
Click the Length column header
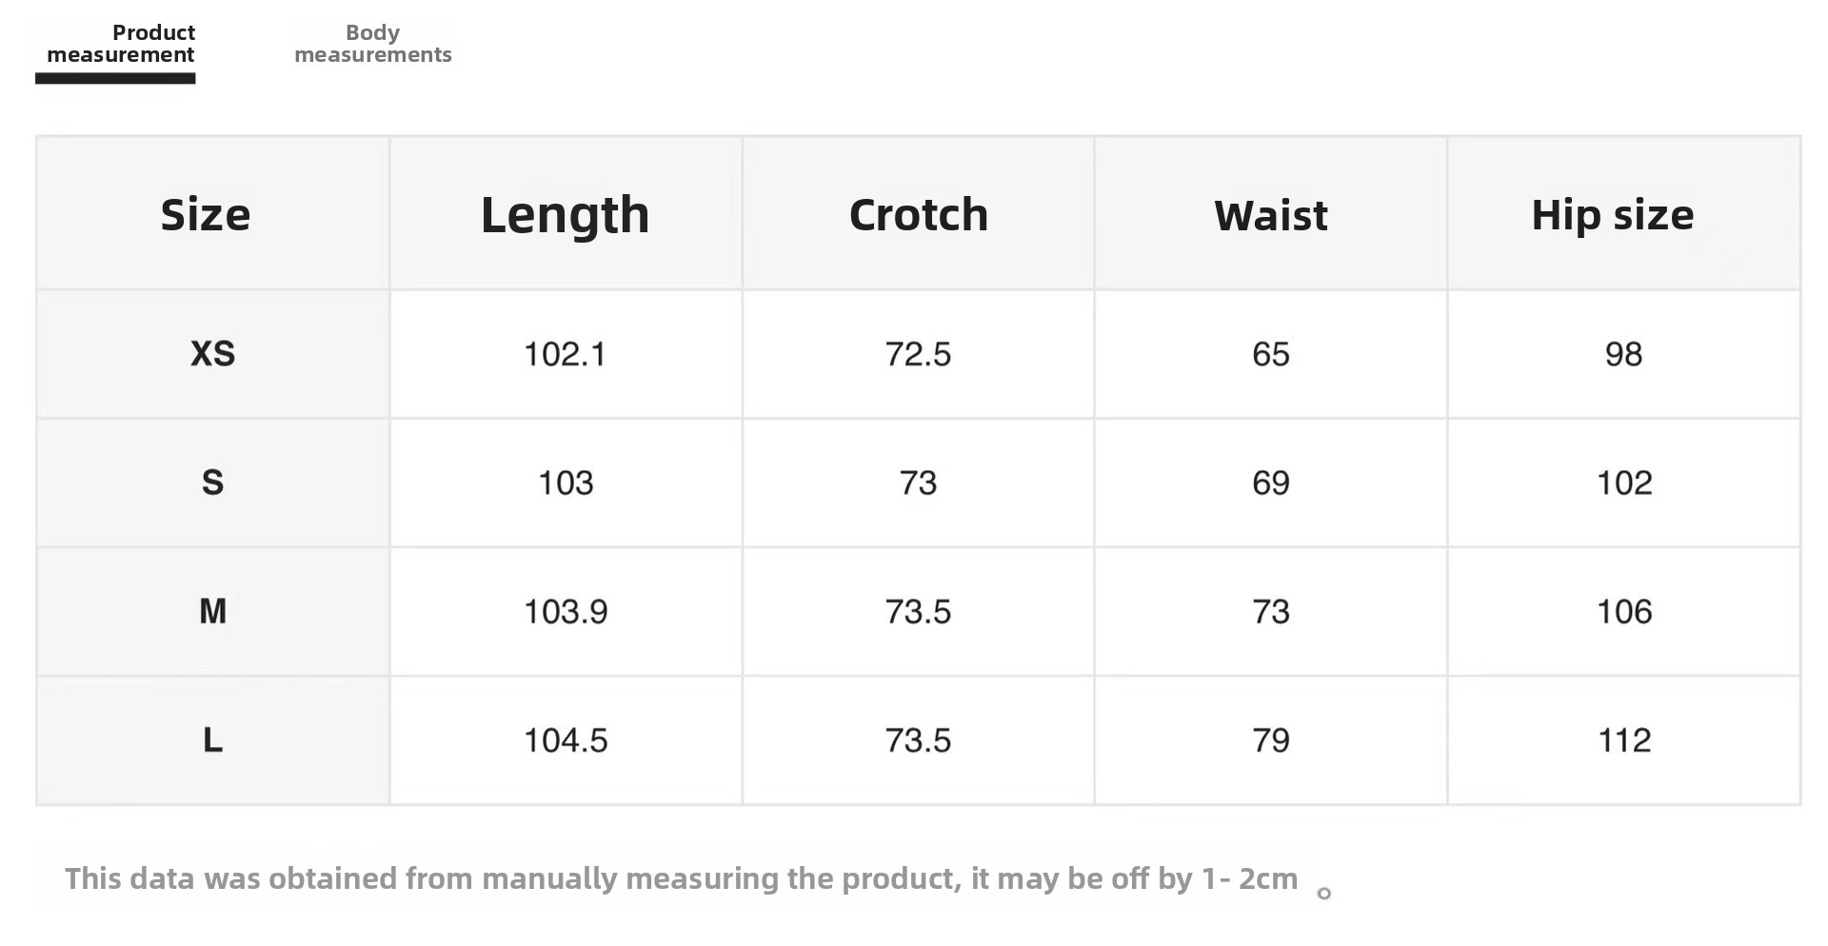565,215
